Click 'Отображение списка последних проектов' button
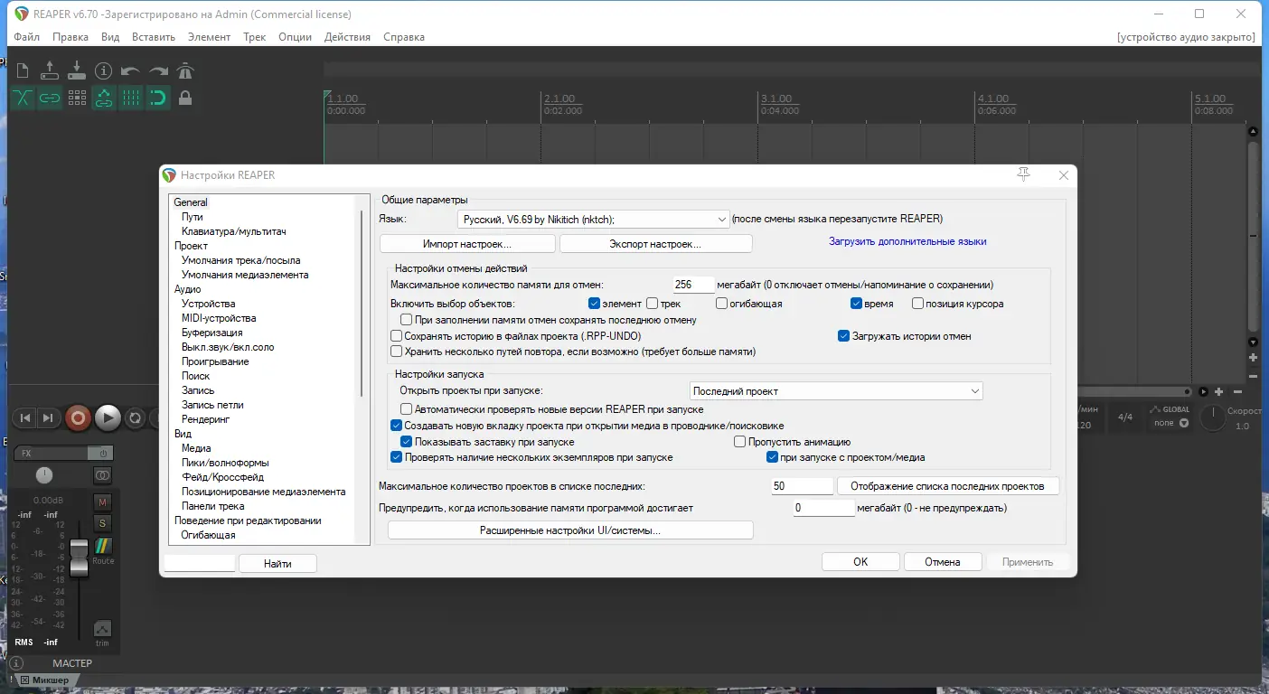The height and width of the screenshot is (694, 1269). pyautogui.click(x=948, y=486)
